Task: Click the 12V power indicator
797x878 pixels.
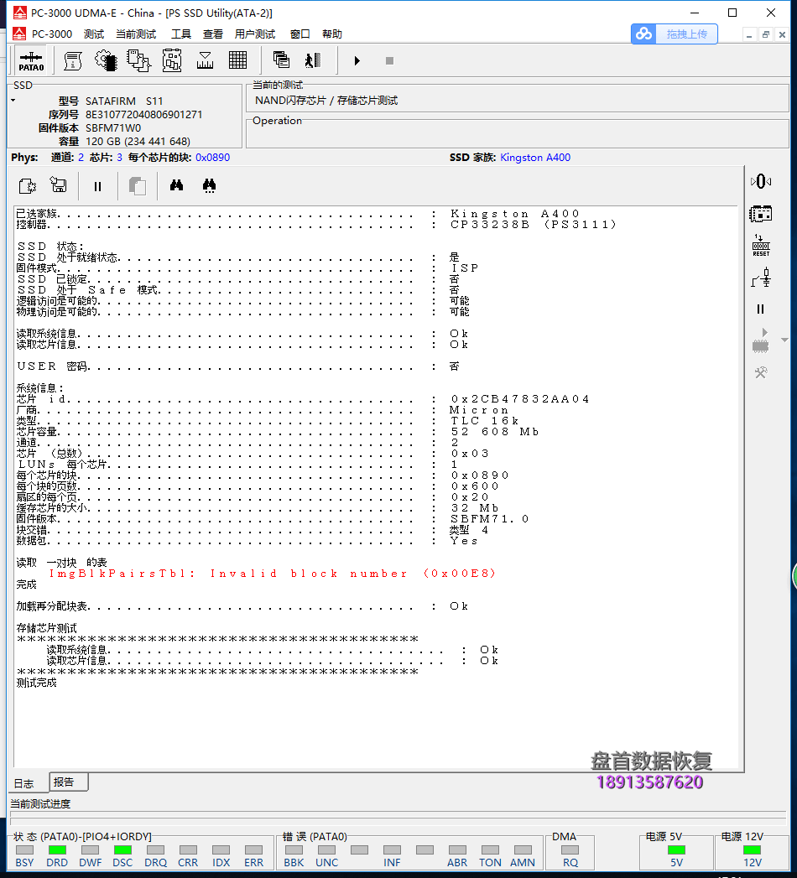Action: tap(753, 850)
